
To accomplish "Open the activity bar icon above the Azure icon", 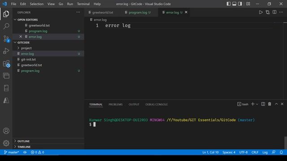I will [x=6, y=88].
